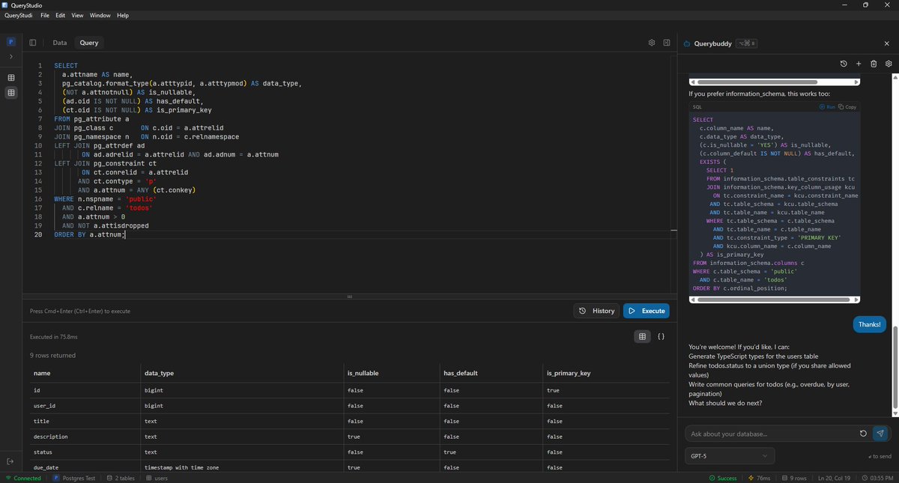This screenshot has width=899, height=483.
Task: Open the QueryStudi app menu
Action: coord(19,15)
